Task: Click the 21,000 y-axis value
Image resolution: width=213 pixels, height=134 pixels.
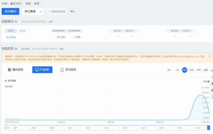Action: tap(205, 88)
